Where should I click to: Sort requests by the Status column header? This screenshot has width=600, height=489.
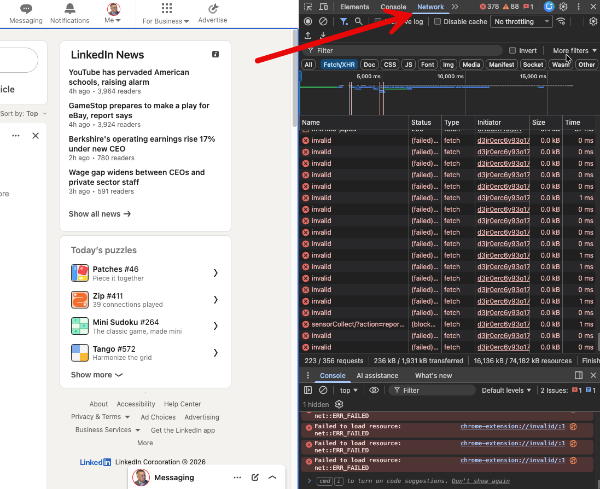click(x=426, y=123)
